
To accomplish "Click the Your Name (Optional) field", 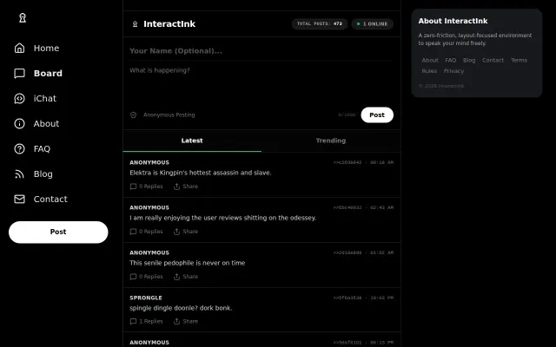I will [261, 51].
